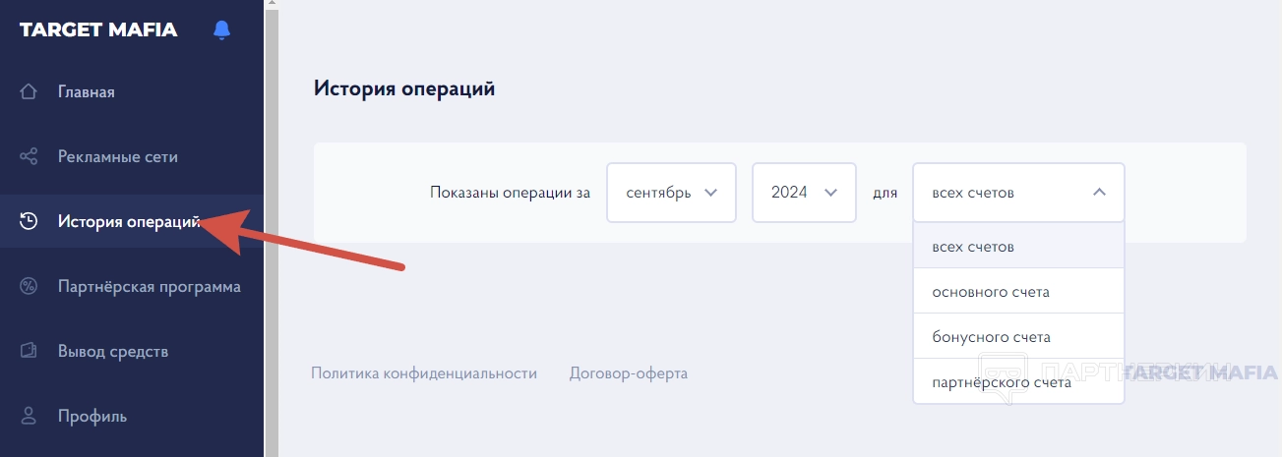Click the percent icon for Партнёрская программа
The width and height of the screenshot is (1282, 457).
point(29,287)
